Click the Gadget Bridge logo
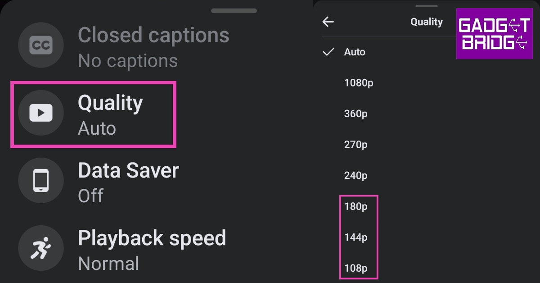 point(494,34)
